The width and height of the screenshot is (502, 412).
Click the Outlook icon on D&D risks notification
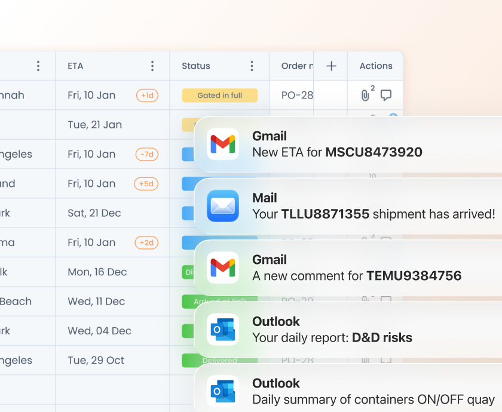[223, 330]
